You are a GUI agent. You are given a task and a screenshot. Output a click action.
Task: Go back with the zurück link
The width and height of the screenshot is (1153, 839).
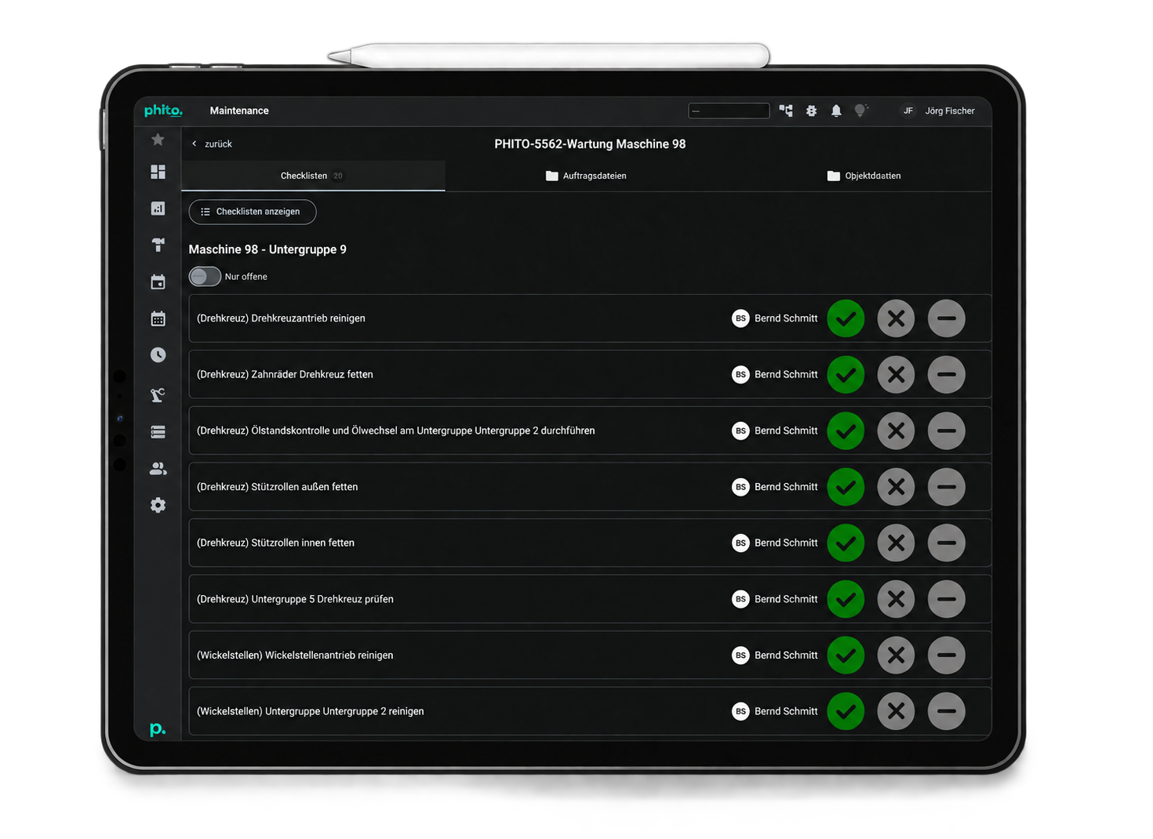213,144
